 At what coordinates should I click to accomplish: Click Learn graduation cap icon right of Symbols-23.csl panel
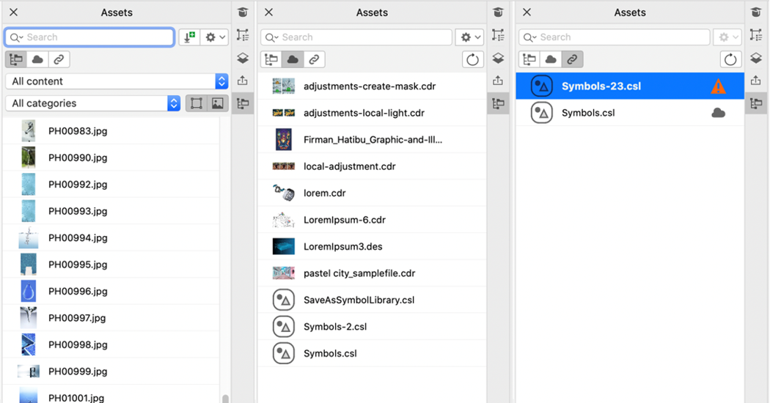click(756, 12)
